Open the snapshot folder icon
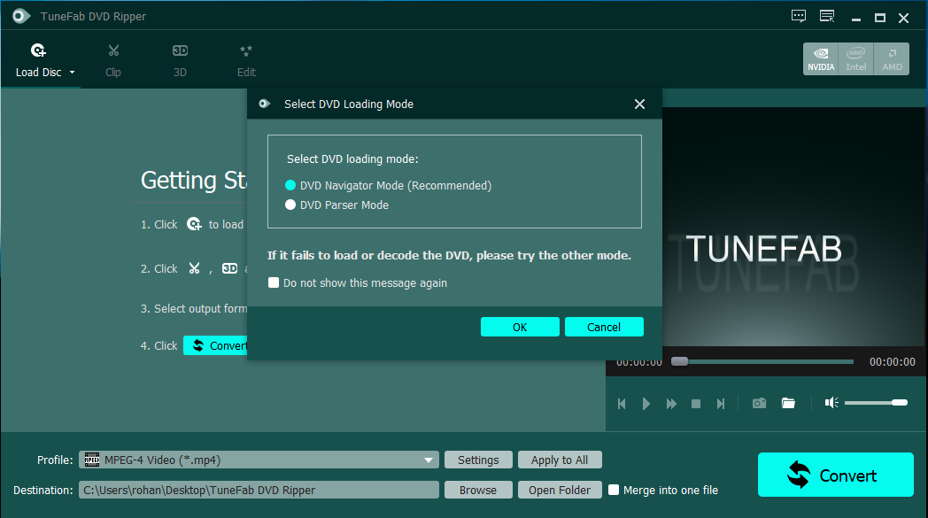The image size is (928, 518). tap(788, 403)
